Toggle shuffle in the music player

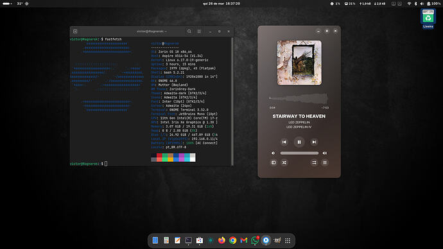[284, 162]
